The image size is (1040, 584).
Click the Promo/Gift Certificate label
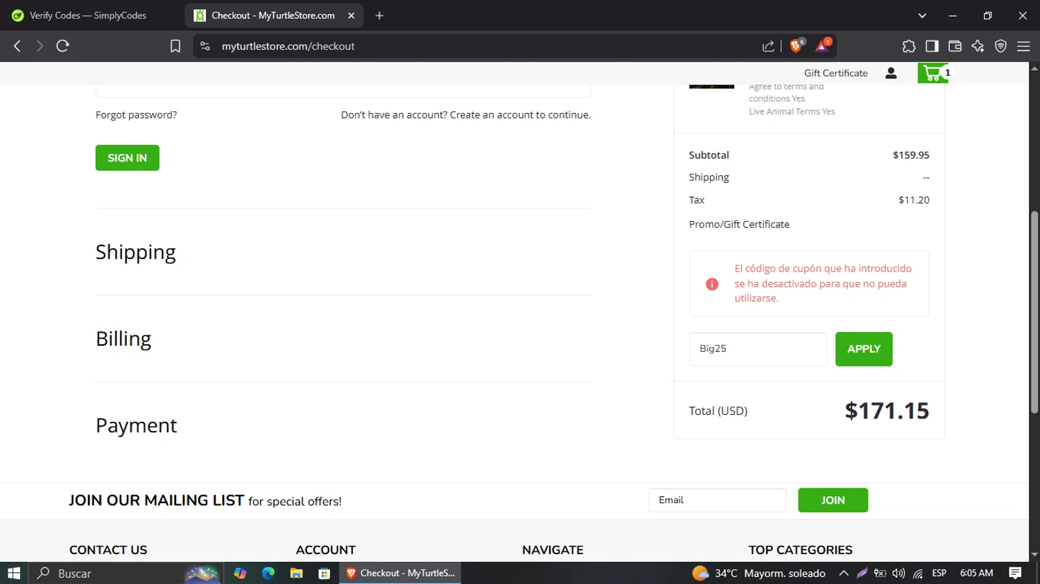739,224
